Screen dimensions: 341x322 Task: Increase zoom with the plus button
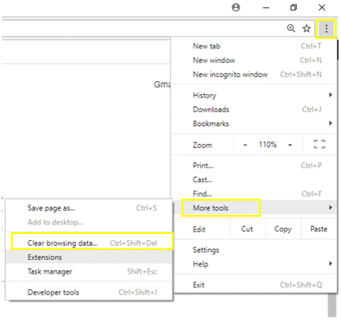pyautogui.click(x=290, y=144)
